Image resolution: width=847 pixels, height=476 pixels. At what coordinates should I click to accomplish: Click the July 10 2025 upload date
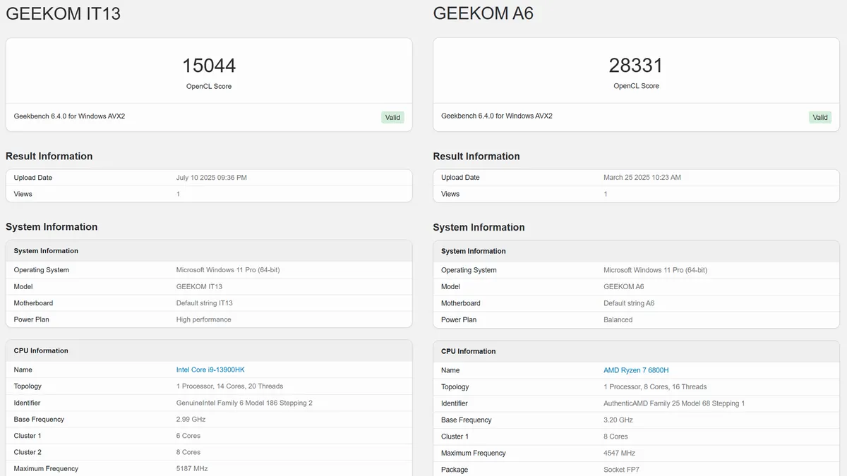pyautogui.click(x=211, y=178)
